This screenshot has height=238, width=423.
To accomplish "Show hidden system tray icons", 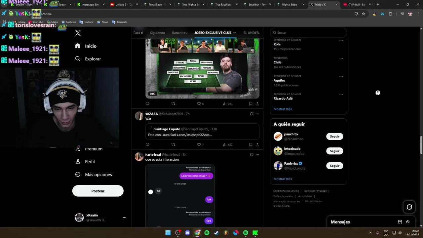I will 370,233.
